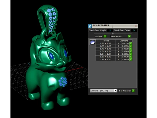Click the 0.034tw weight cell
The height and width of the screenshot is (118, 157).
[125, 51]
